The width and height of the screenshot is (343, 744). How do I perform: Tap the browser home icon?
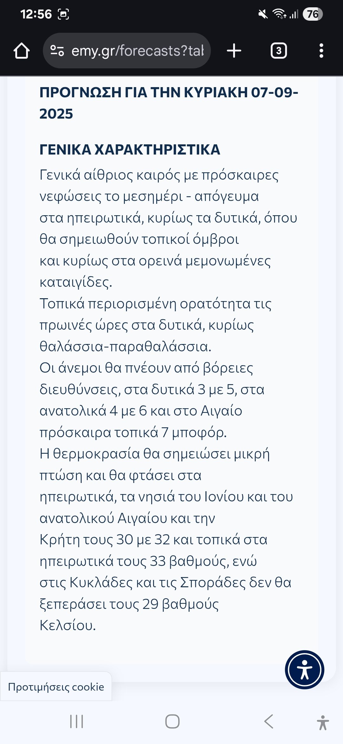click(22, 51)
